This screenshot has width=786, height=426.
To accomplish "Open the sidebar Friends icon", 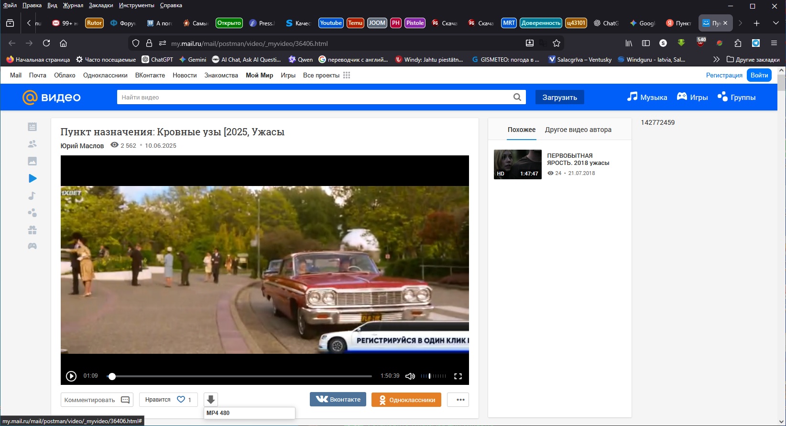I will coord(32,144).
